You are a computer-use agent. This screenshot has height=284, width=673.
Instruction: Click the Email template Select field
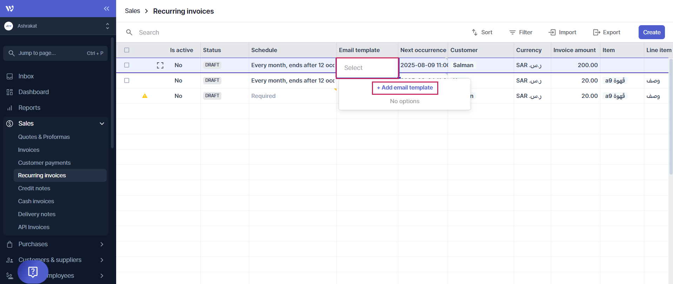(x=367, y=68)
